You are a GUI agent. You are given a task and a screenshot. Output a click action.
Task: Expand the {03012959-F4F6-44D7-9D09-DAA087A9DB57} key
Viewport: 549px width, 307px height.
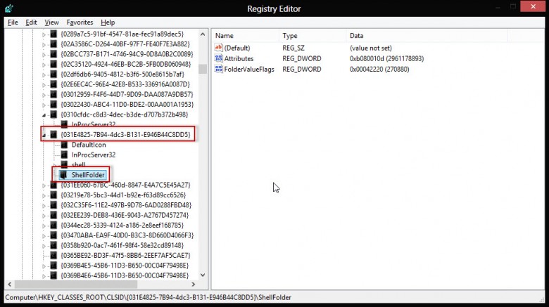point(44,95)
